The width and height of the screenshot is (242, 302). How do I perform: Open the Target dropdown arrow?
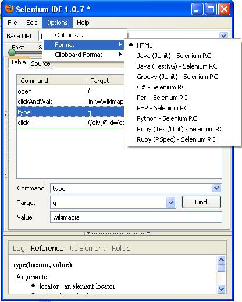coord(170,203)
